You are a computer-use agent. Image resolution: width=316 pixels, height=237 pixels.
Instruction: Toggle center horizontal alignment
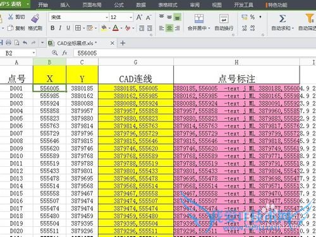tap(169, 28)
